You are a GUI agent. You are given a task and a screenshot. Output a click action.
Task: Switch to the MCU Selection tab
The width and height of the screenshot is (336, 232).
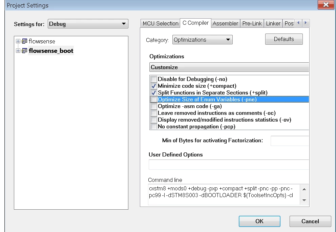tap(161, 23)
